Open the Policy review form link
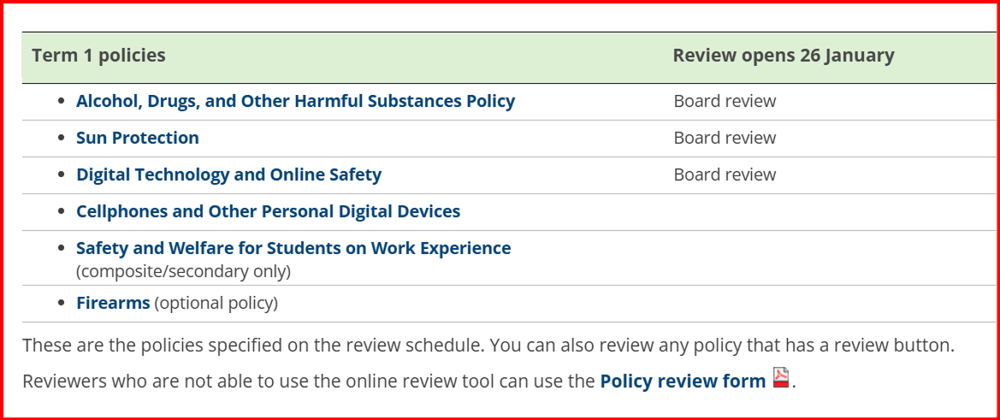1000x420 pixels. [682, 381]
